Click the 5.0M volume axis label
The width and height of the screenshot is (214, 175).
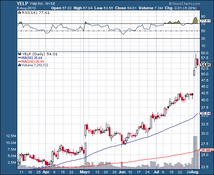click(12, 156)
